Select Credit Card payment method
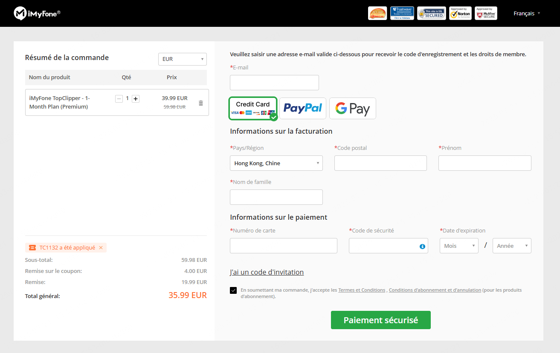The height and width of the screenshot is (353, 560). pos(253,108)
